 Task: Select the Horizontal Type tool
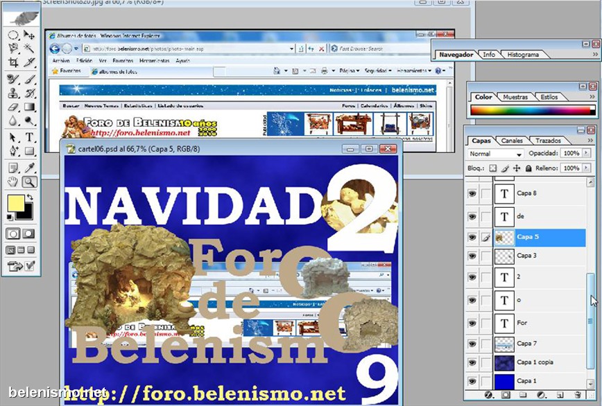click(30, 137)
